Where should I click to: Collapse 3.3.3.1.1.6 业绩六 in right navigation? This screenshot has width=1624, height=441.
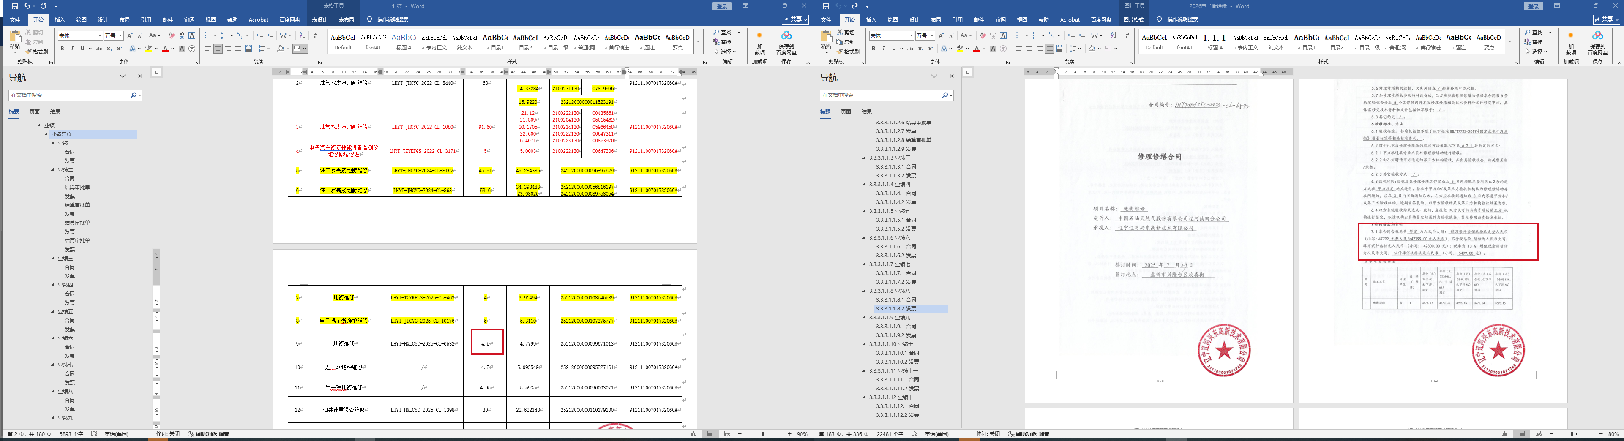(x=864, y=237)
